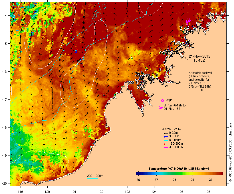Click the colorbar tick label 27
Screen dimensions: 234x194
tap(156, 180)
